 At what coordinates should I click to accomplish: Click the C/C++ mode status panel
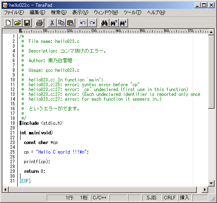[x=100, y=198]
